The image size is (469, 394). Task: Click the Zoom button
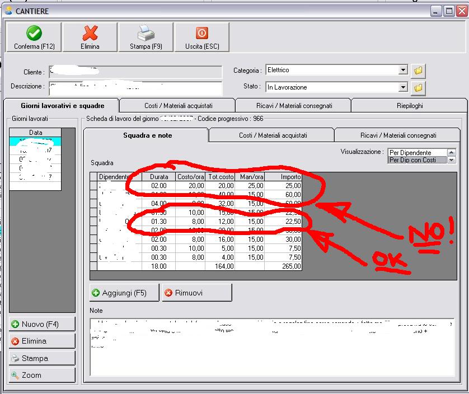tap(42, 375)
